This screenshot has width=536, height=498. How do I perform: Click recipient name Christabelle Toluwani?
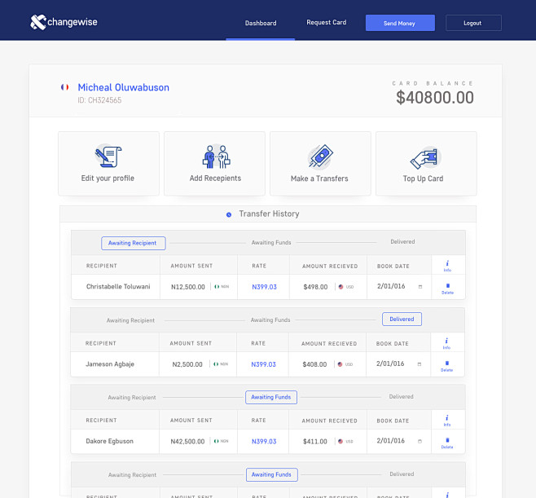pos(118,286)
